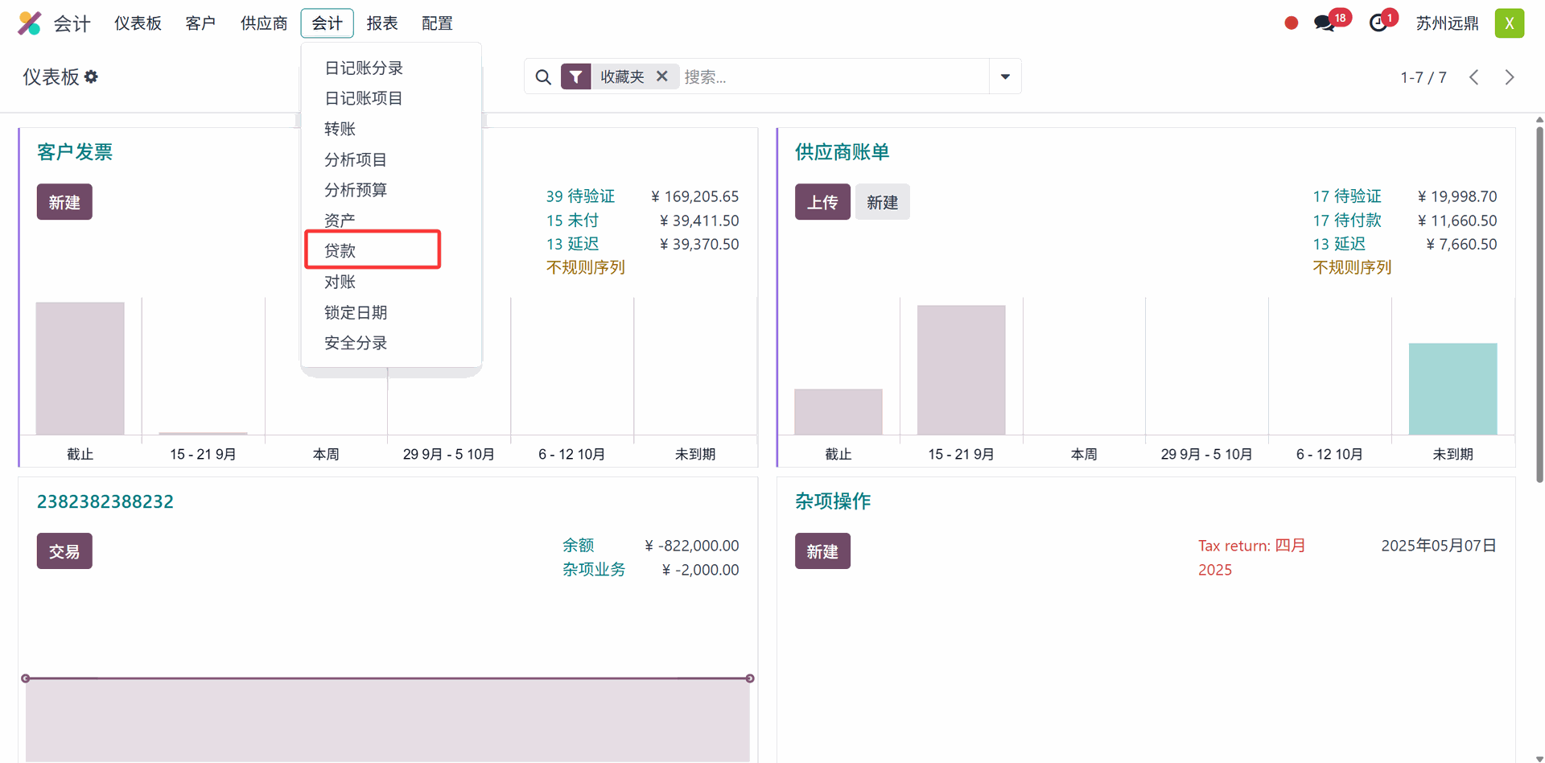Screen dimensions: 1545x763
Task: Select 日记账分录 menu item
Action: point(363,68)
